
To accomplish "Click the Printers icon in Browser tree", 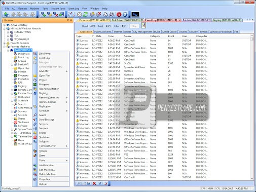I will [x=15, y=72].
